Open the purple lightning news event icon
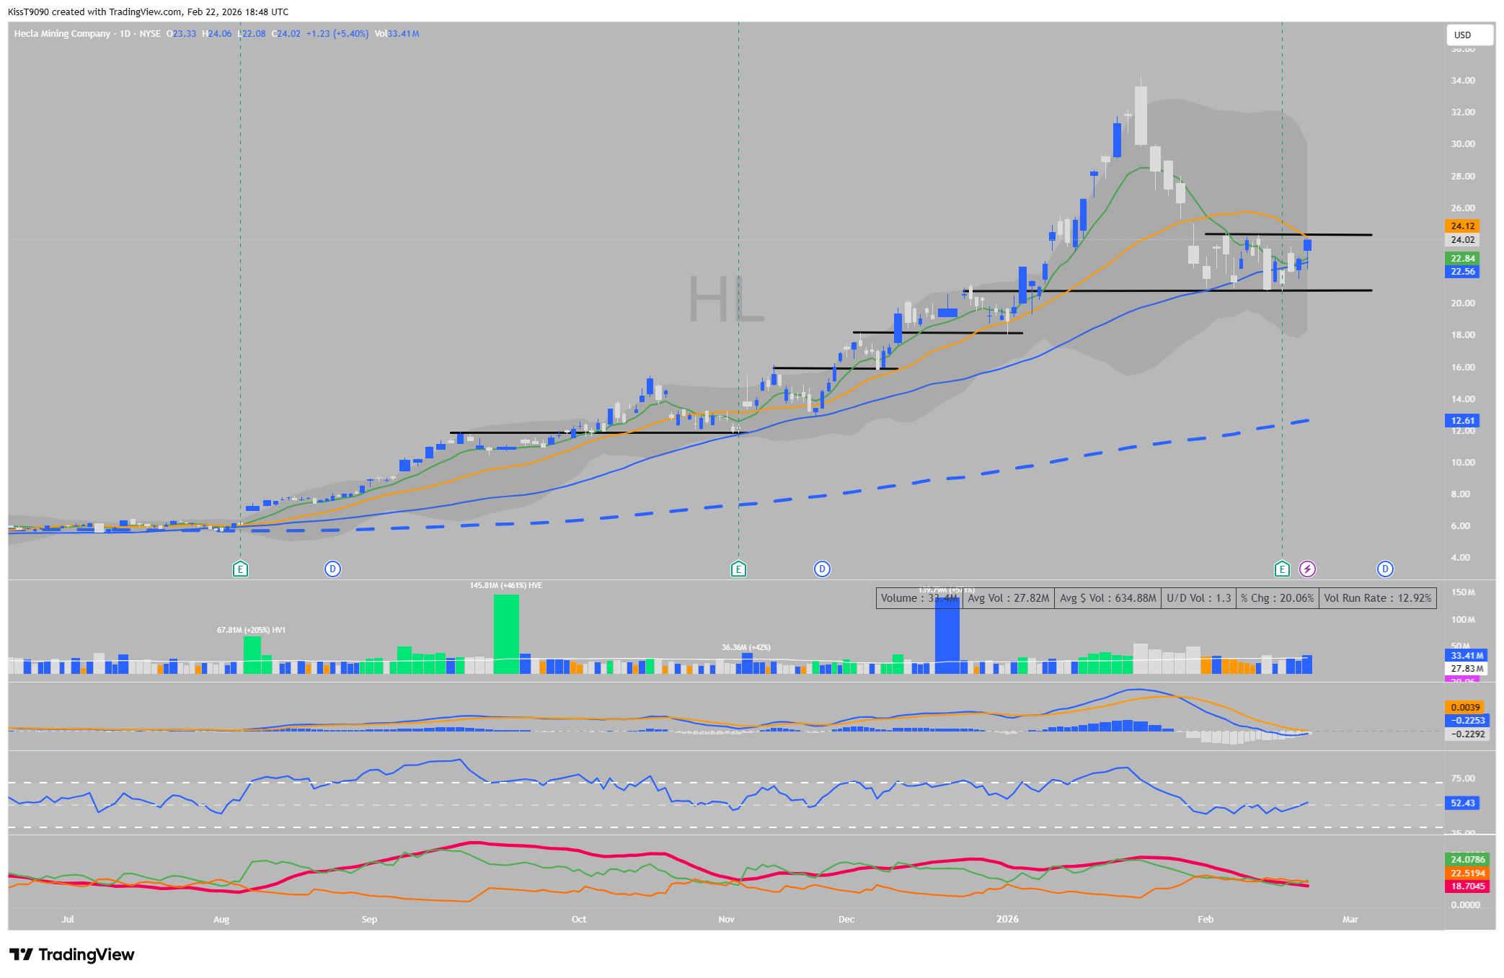Screen dimensions: 1504x978 (1307, 569)
